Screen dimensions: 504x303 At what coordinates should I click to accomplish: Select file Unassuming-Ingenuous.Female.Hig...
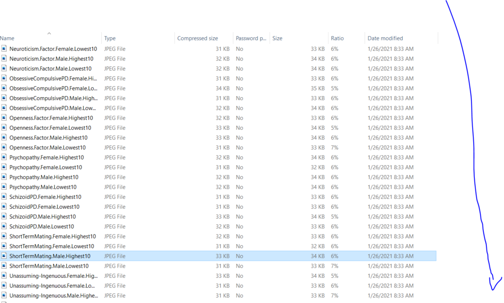(53, 276)
